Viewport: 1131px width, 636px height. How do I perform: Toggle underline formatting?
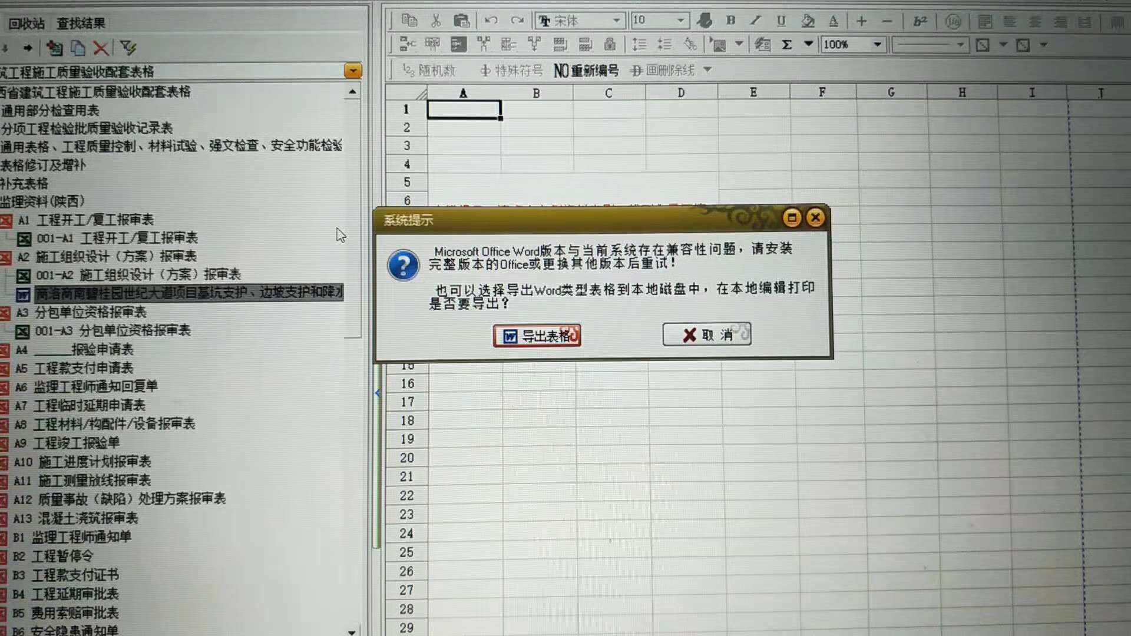pyautogui.click(x=781, y=21)
